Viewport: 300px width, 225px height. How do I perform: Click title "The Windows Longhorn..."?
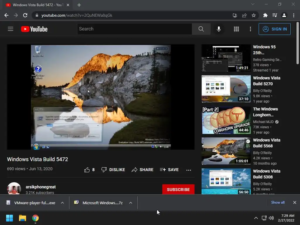point(265,112)
